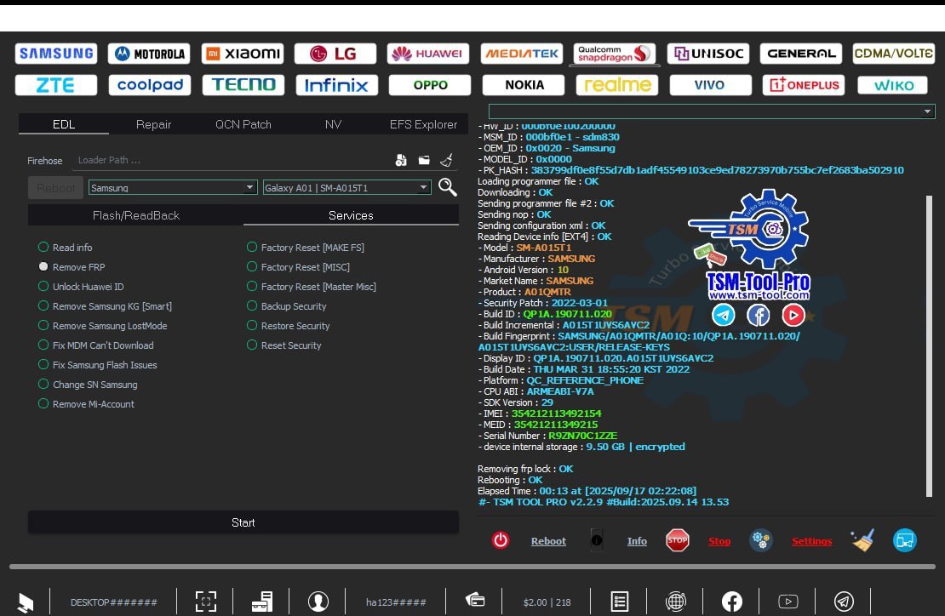Select Backup Security option

286,306
